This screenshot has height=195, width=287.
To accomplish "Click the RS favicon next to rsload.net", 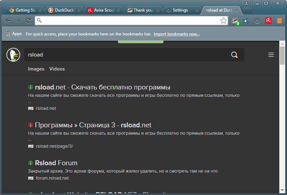I will point(31,108).
